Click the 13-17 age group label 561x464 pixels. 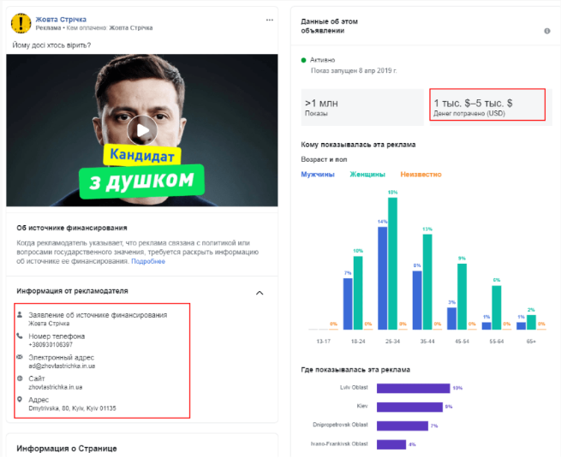[x=324, y=342]
